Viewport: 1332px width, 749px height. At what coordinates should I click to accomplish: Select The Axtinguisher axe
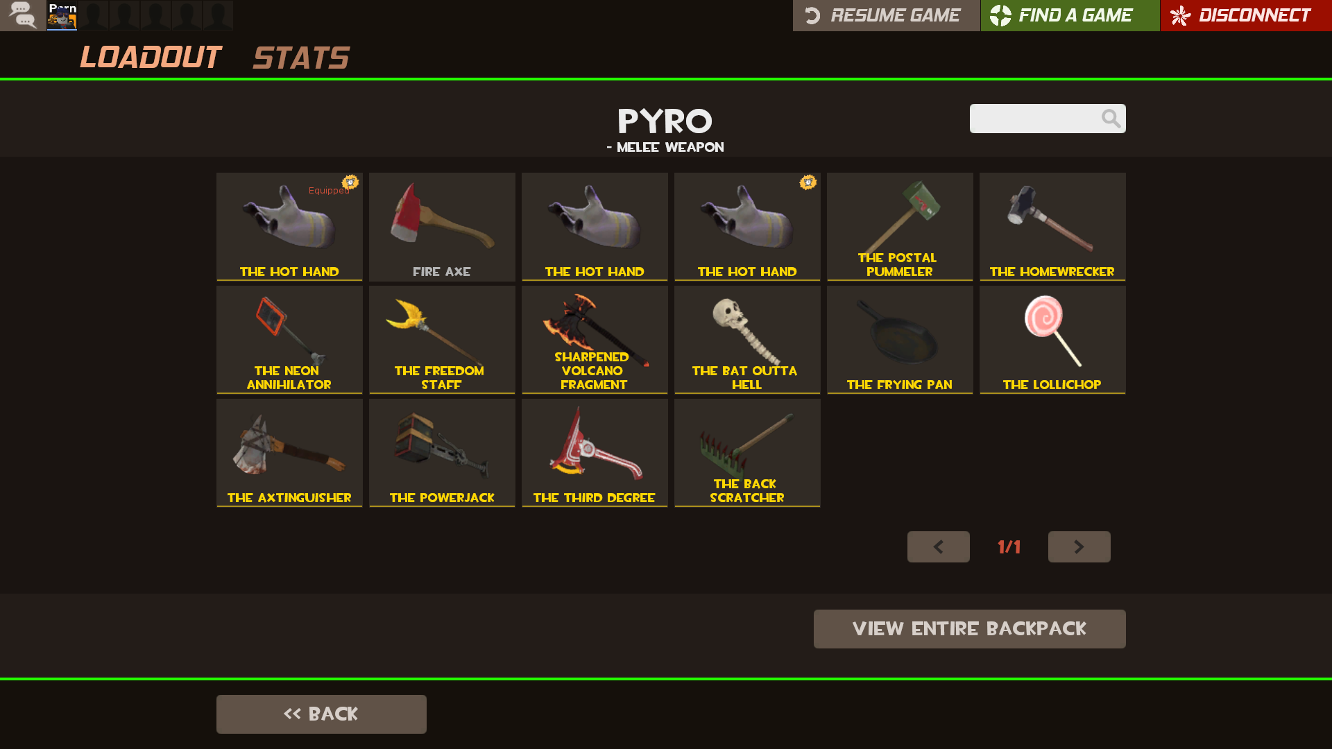(289, 453)
